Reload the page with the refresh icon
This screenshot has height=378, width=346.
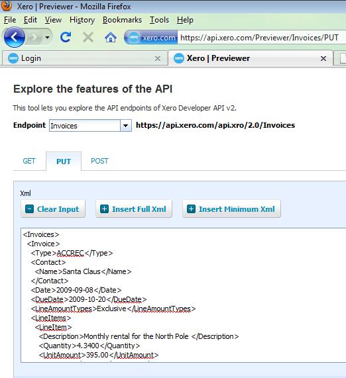point(66,37)
